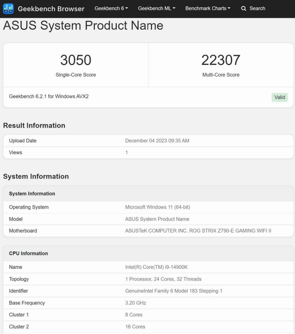Select upload date December 04 2023 09:35 AM
The height and width of the screenshot is (334, 295).
[157, 141]
